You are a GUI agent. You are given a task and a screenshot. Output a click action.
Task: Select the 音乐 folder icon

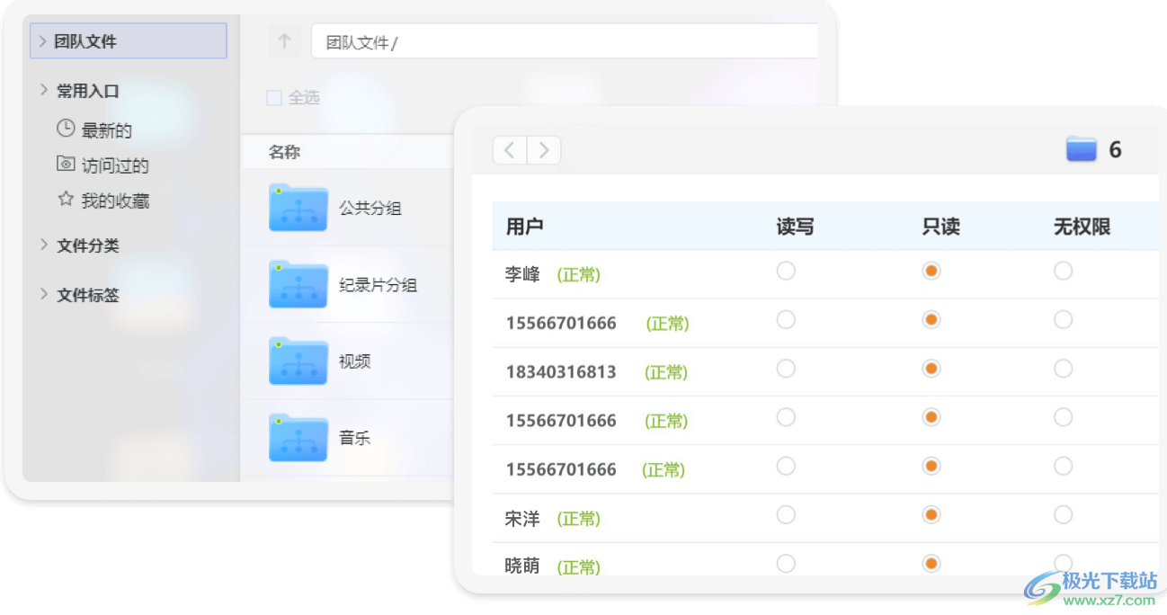[x=298, y=437]
